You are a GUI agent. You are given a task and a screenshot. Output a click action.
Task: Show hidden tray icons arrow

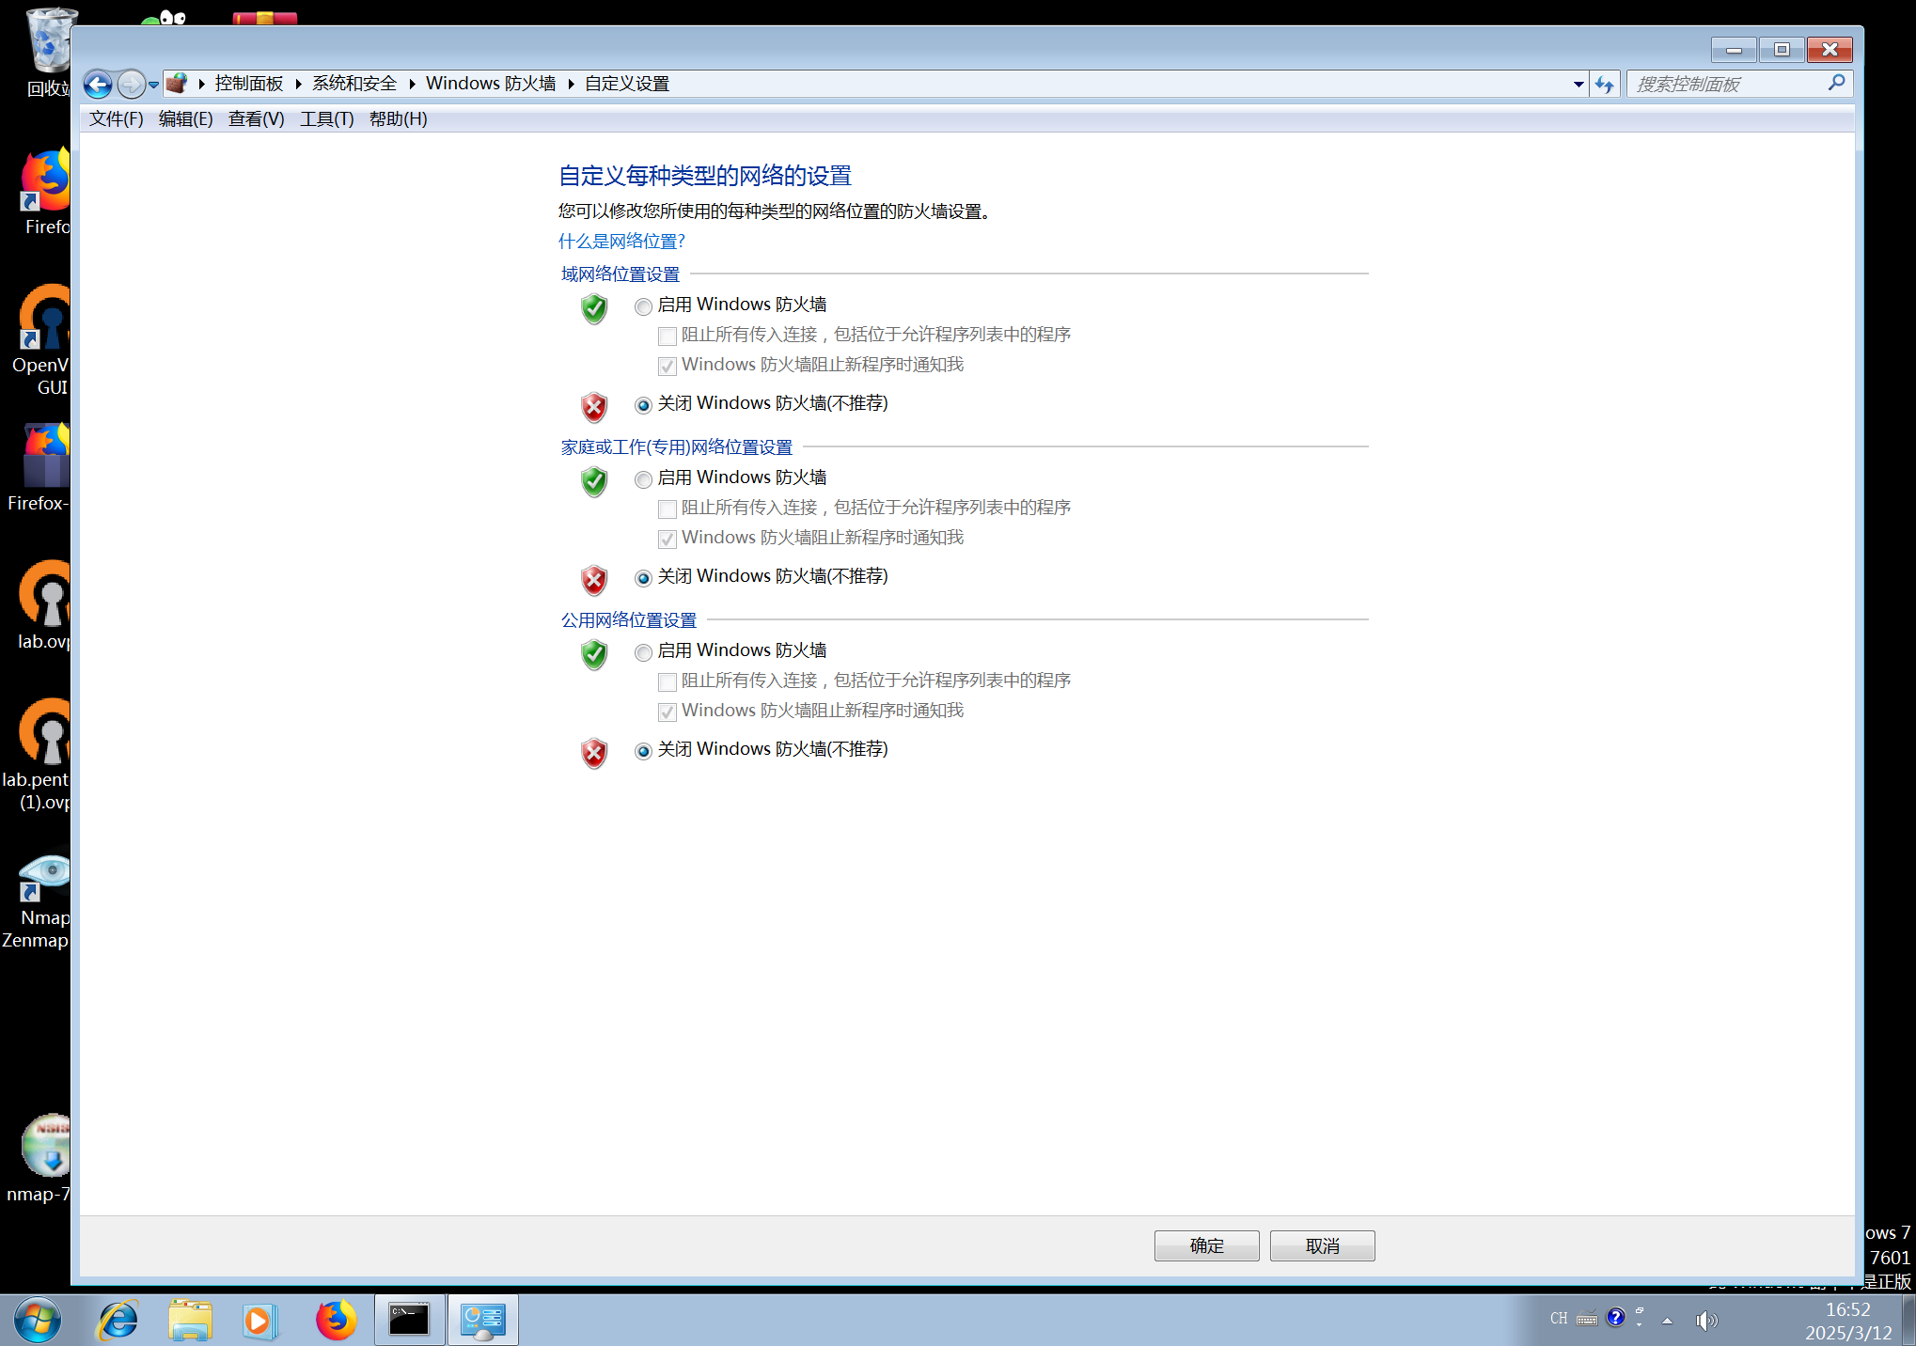(x=1667, y=1321)
